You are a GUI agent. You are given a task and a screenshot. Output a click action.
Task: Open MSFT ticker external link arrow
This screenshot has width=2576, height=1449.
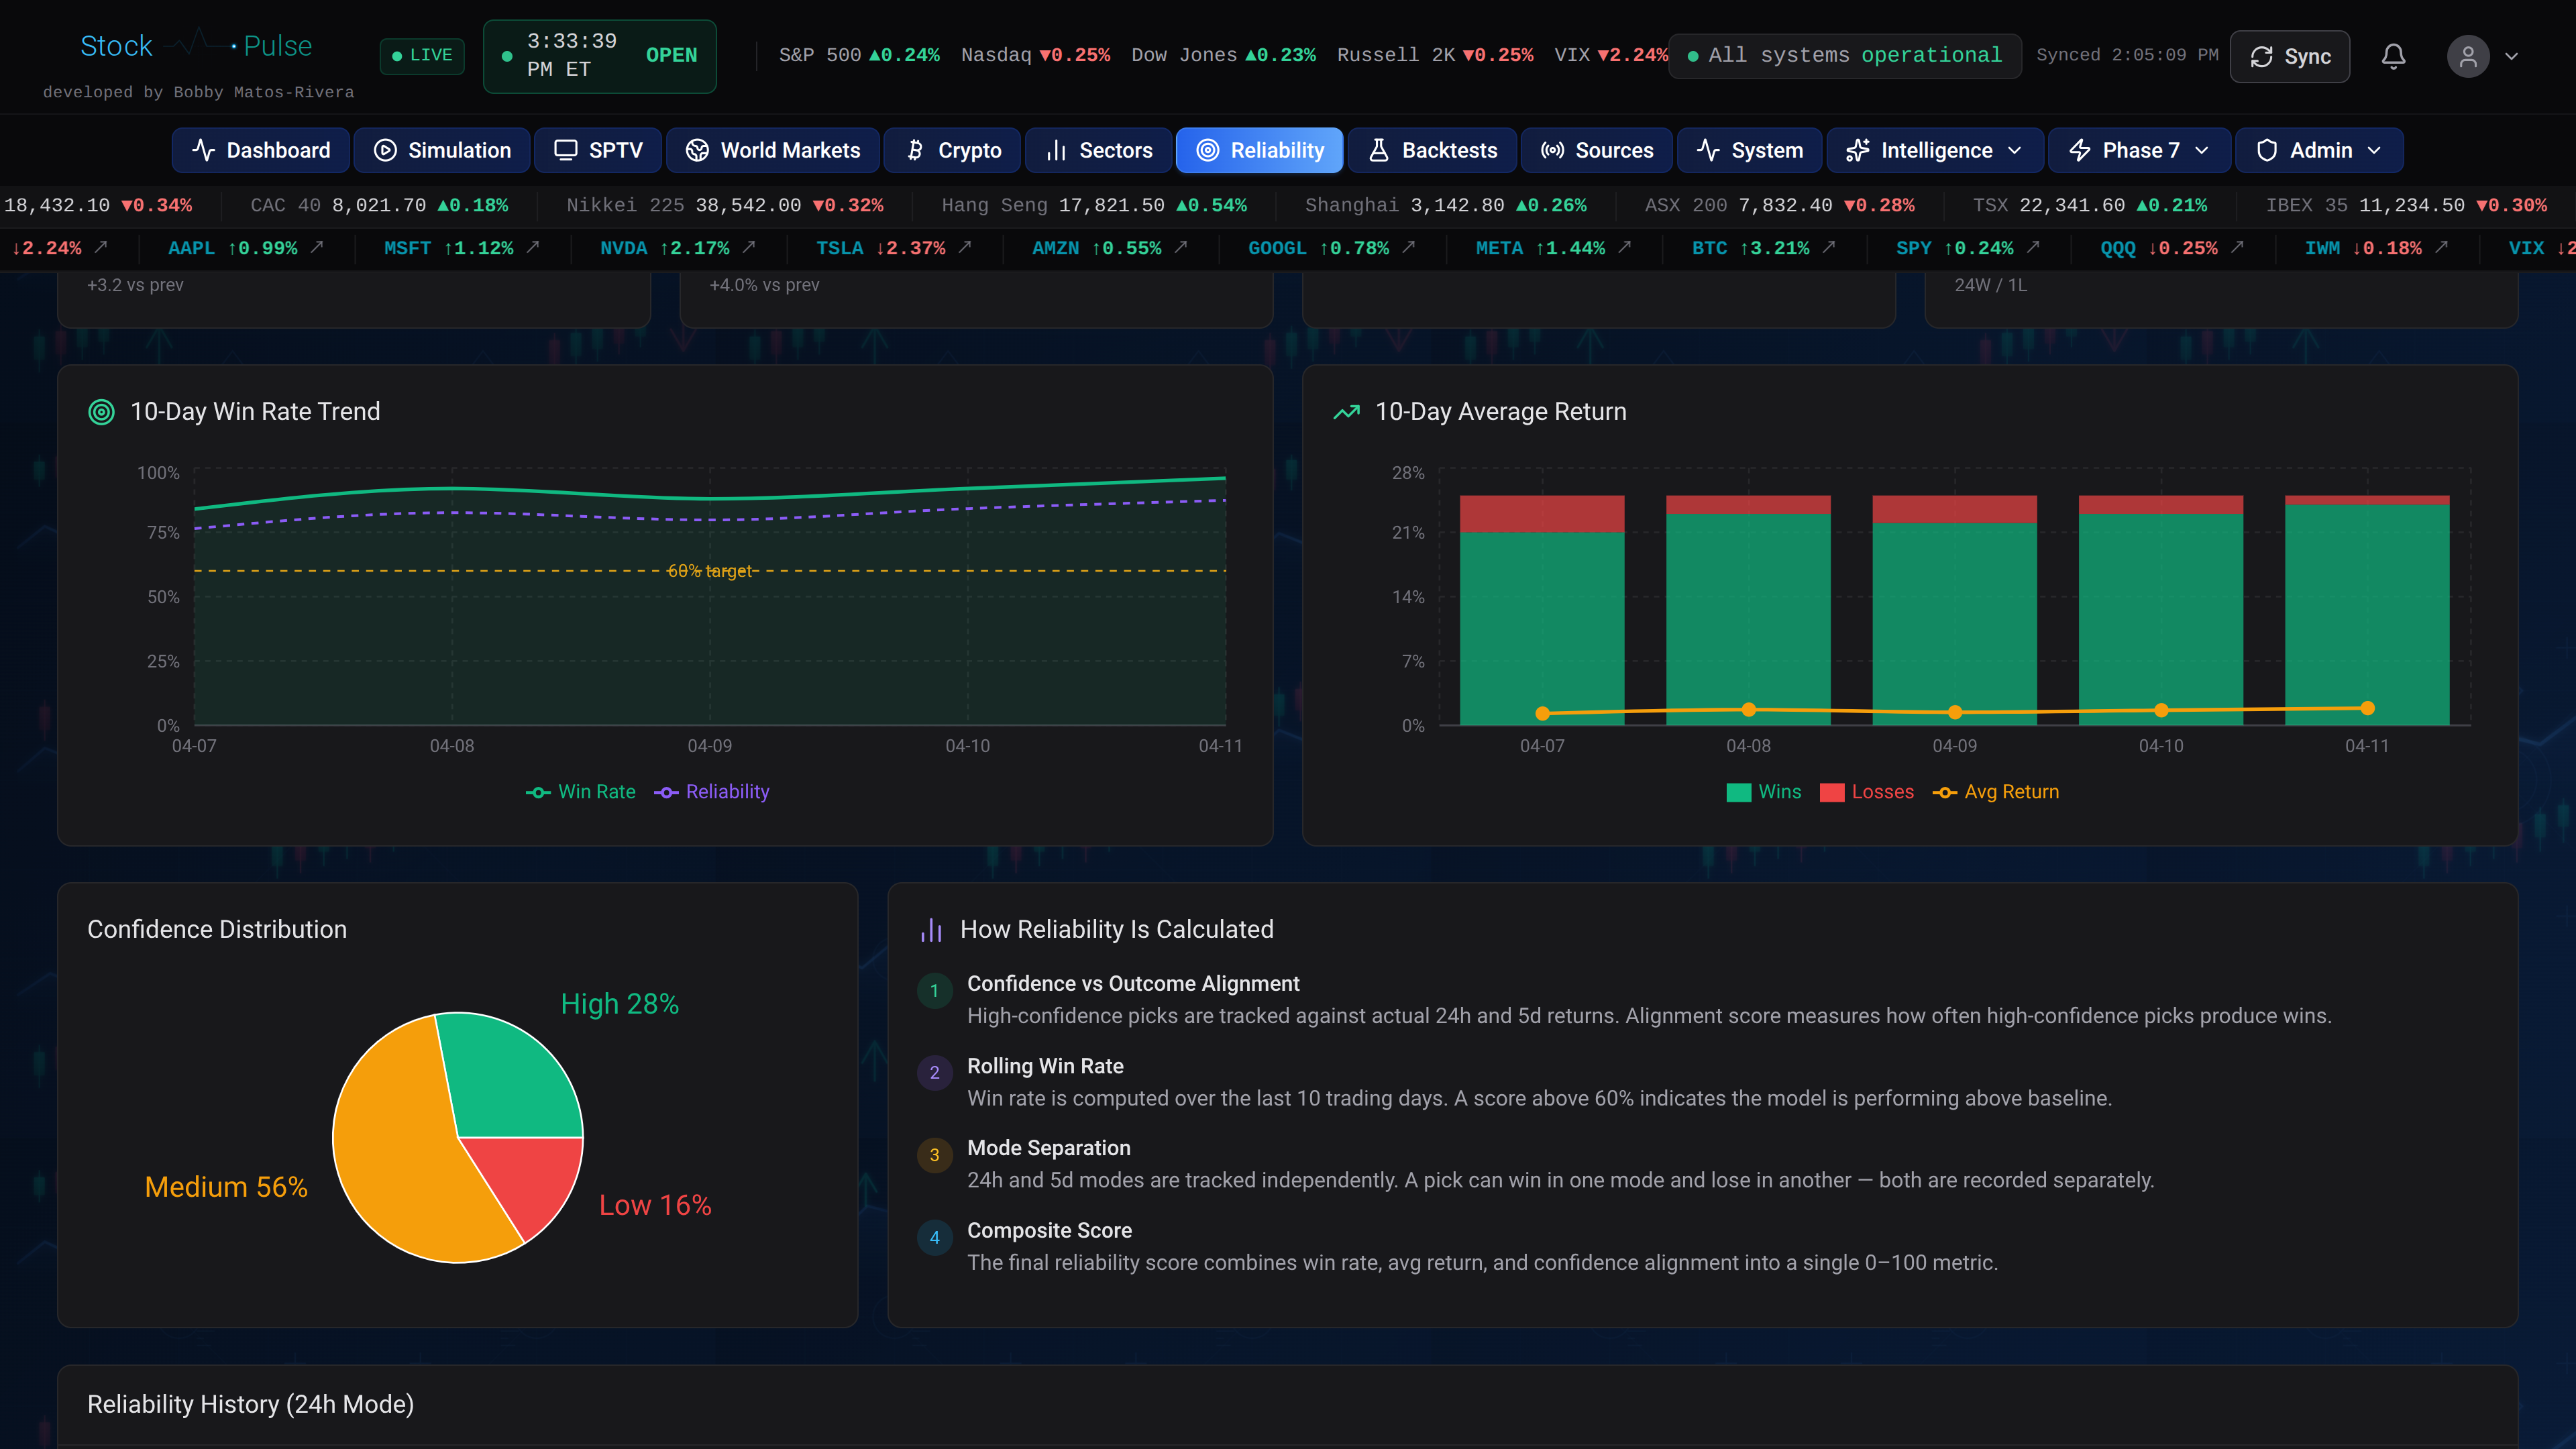point(533,247)
